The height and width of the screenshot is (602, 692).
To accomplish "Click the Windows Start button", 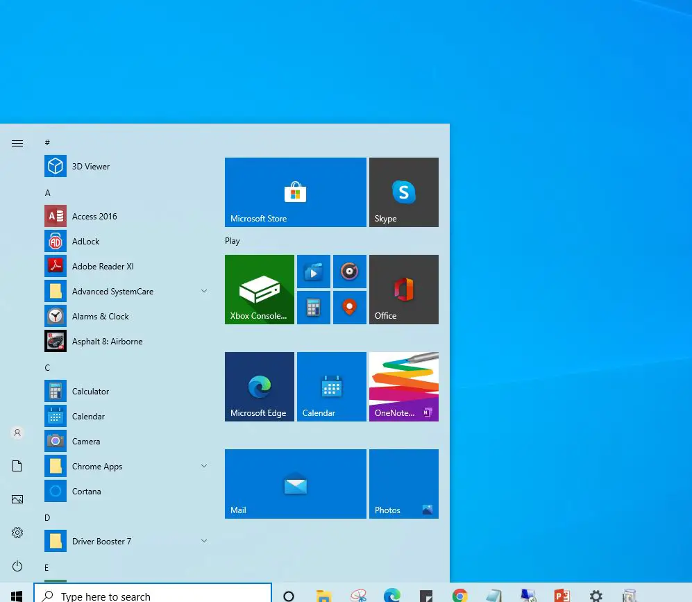I will (16, 596).
